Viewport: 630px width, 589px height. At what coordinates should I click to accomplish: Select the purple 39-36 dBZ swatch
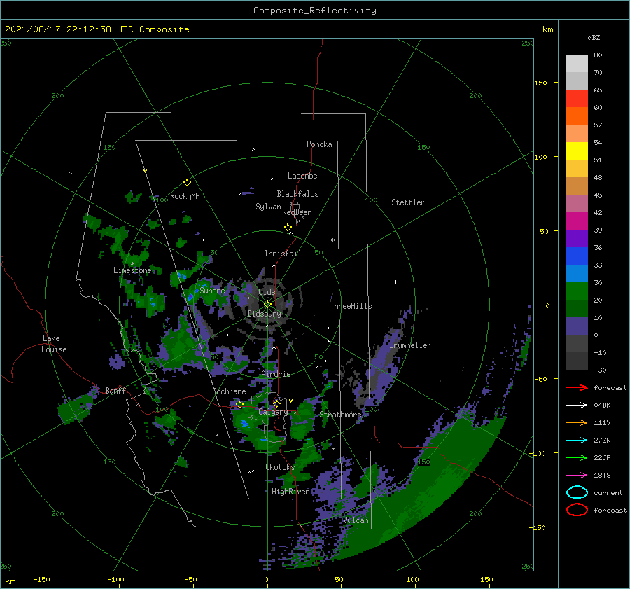577,238
